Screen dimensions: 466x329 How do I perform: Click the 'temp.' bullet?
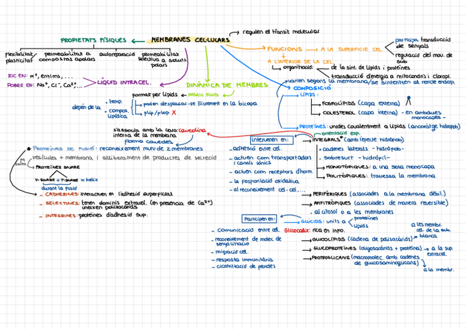(115, 102)
